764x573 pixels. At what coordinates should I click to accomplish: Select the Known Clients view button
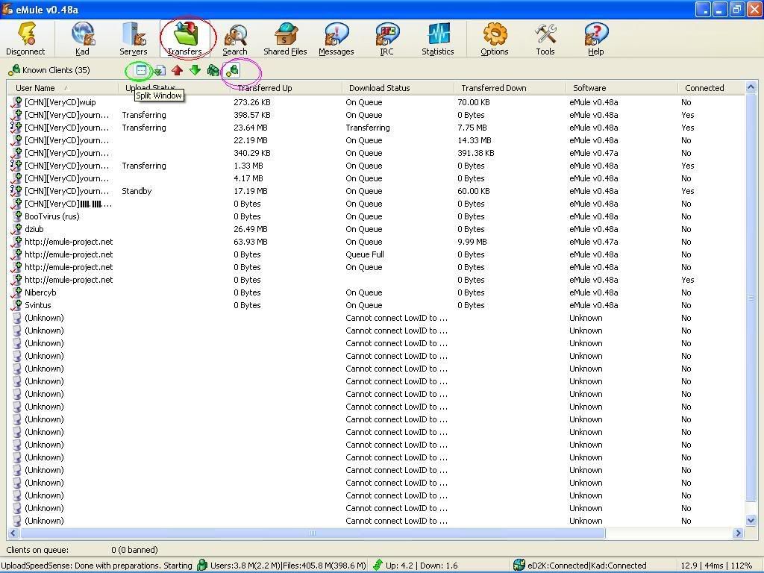(233, 71)
